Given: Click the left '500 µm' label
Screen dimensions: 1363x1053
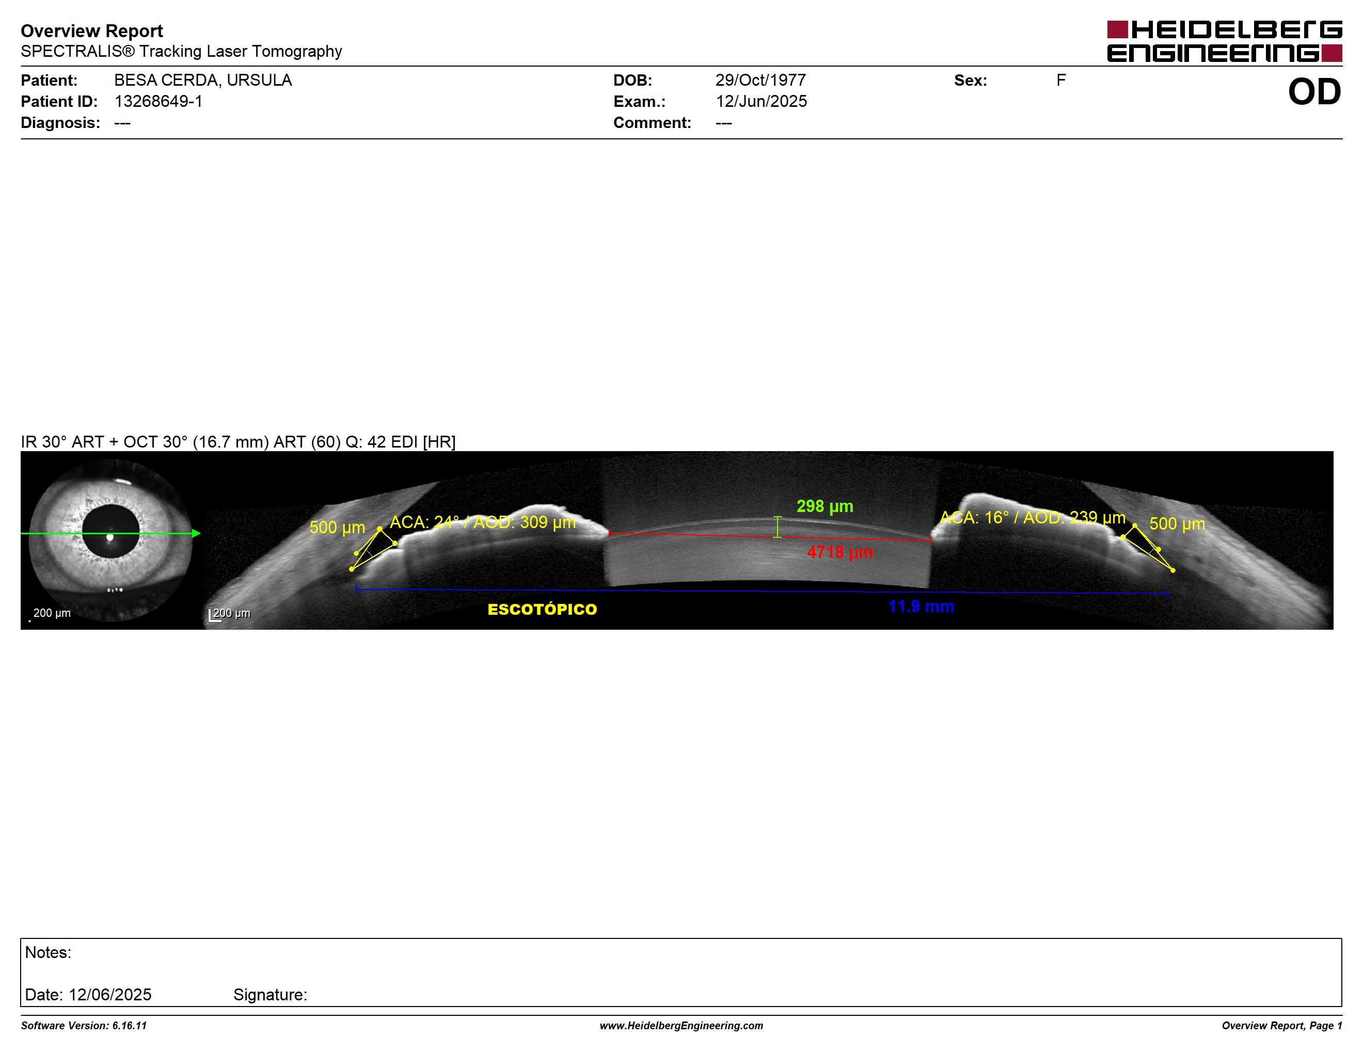Looking at the screenshot, I should tap(337, 528).
